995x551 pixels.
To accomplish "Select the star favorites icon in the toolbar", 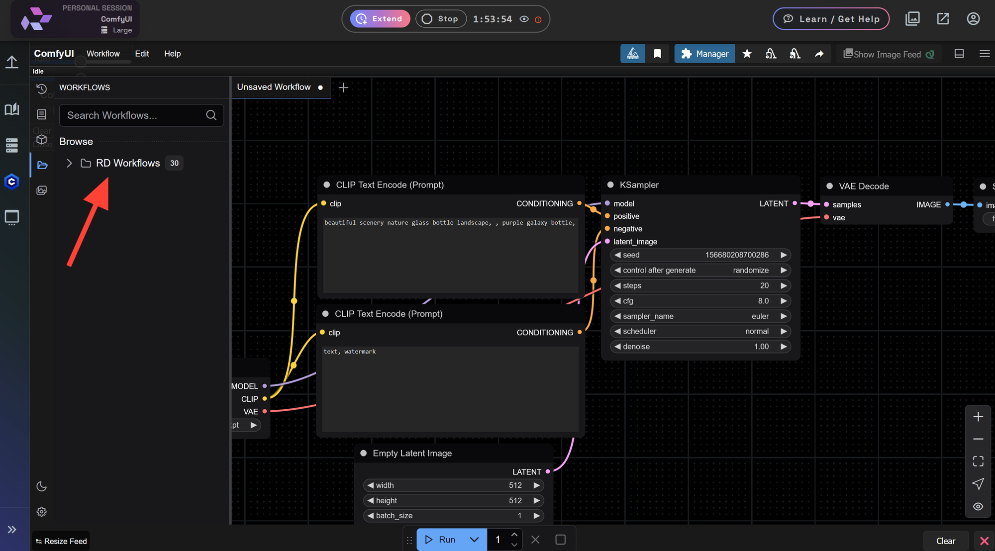I will 747,53.
